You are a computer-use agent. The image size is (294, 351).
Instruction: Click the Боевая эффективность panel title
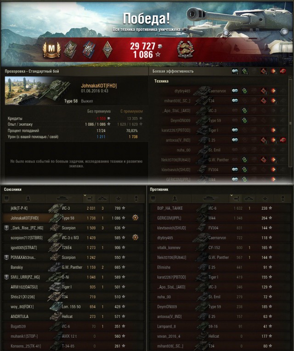click(x=173, y=71)
